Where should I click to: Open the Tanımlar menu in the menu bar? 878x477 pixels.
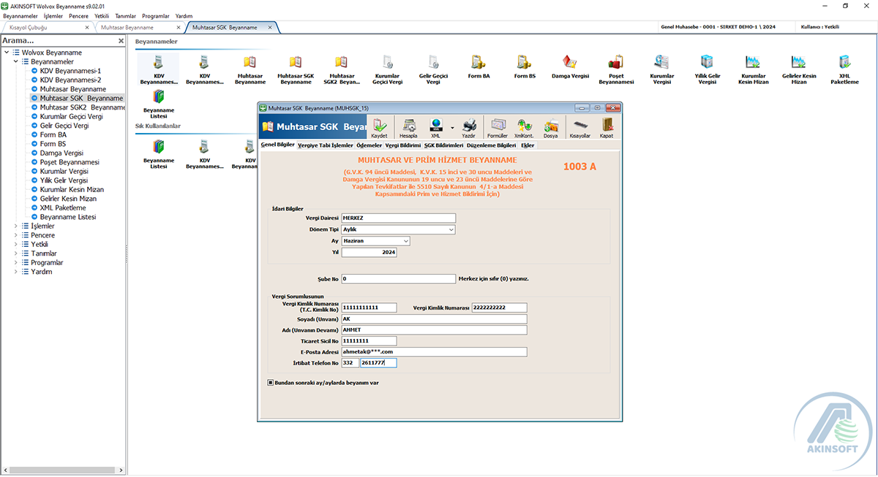pyautogui.click(x=125, y=15)
